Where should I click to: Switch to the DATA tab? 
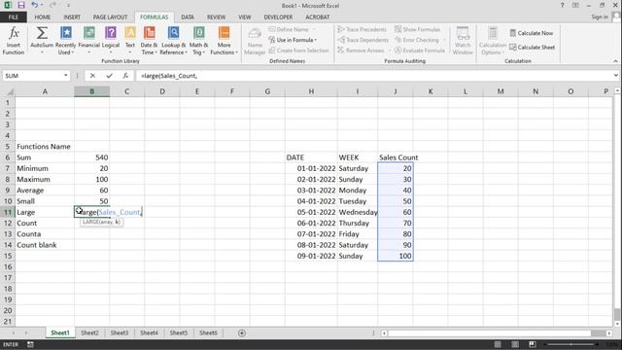188,17
